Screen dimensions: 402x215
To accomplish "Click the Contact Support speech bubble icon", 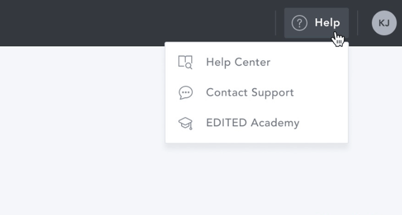I will [x=185, y=92].
